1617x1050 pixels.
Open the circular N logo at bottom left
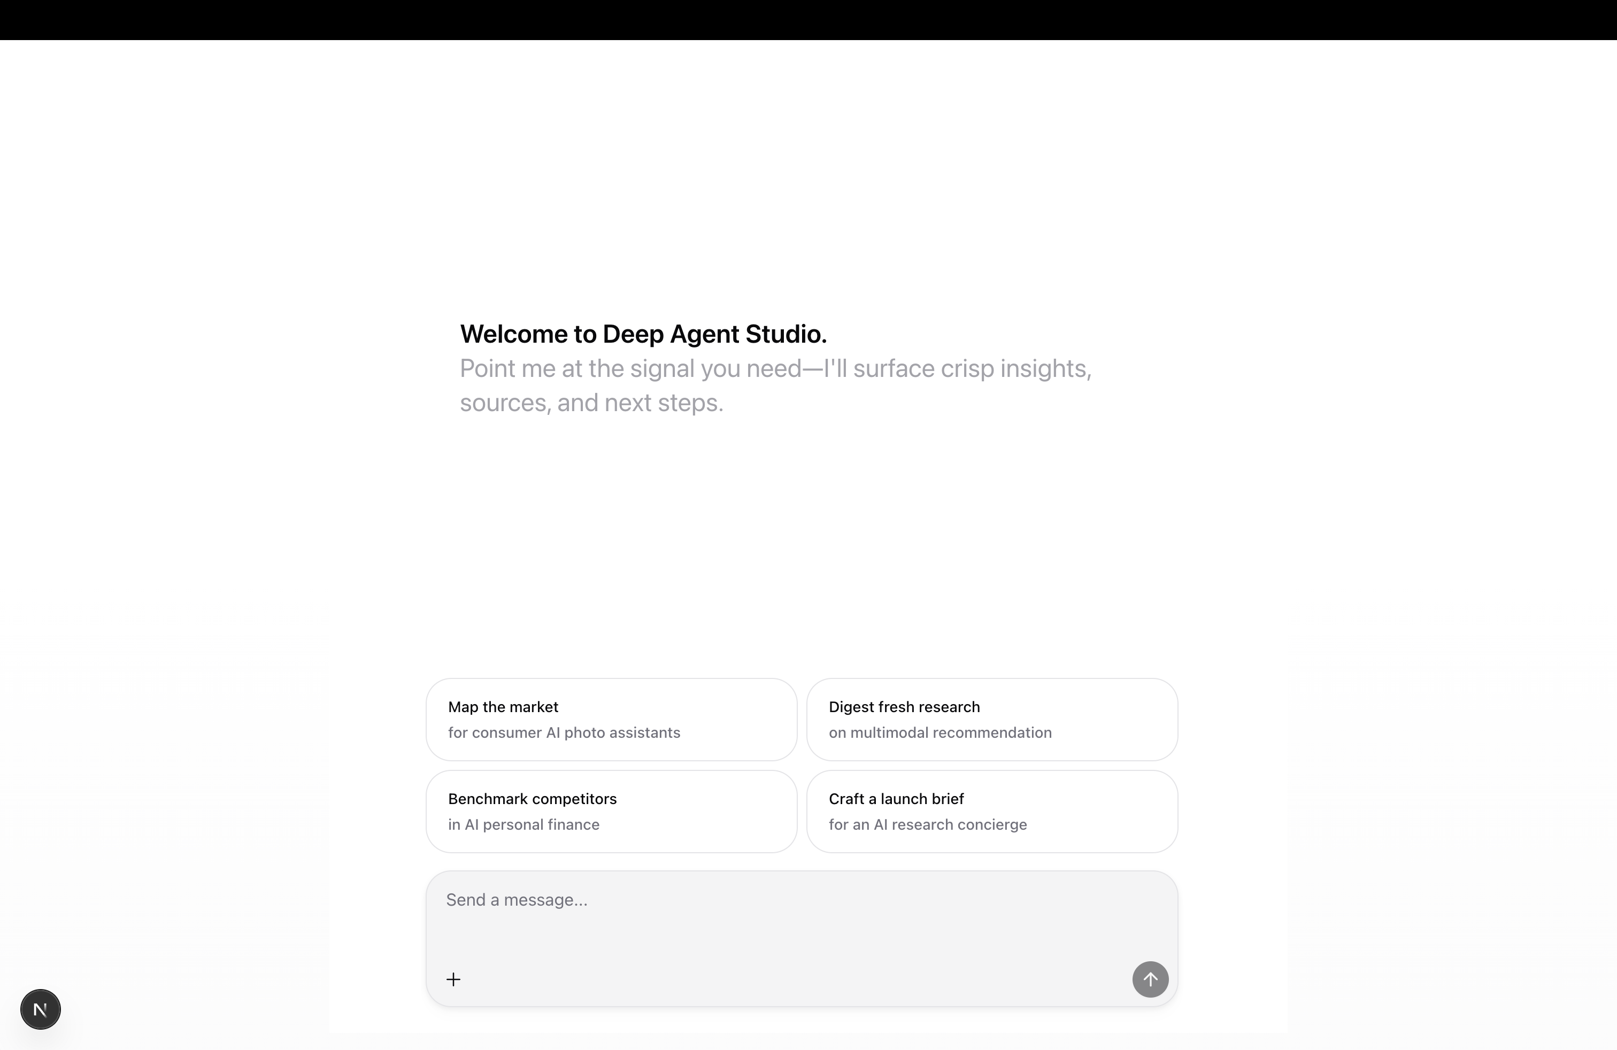[40, 1009]
